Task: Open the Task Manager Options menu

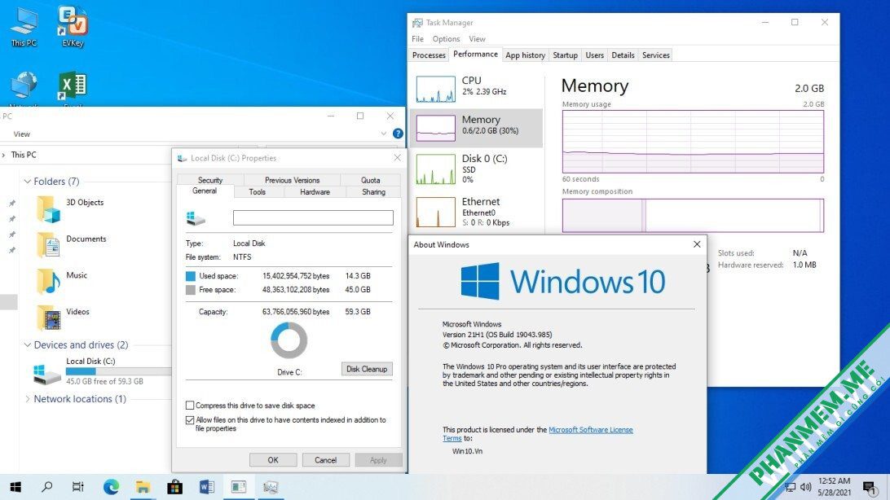Action: click(446, 38)
